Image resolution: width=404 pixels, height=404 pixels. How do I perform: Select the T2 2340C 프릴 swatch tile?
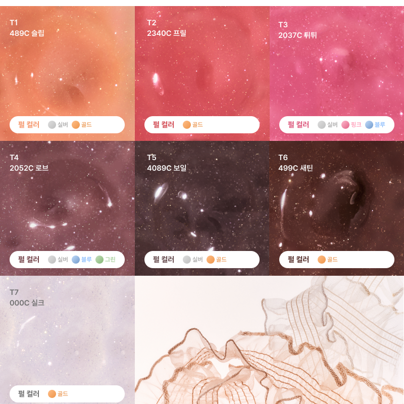[x=202, y=73]
